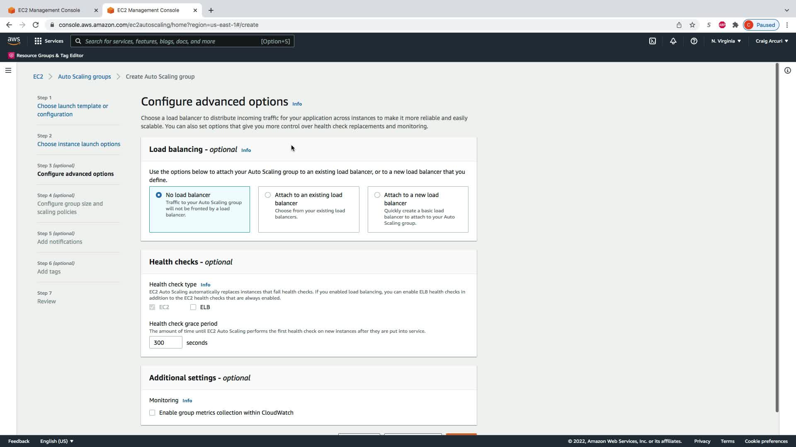Bookmark the page with the star icon
796x447 pixels.
[x=692, y=25]
